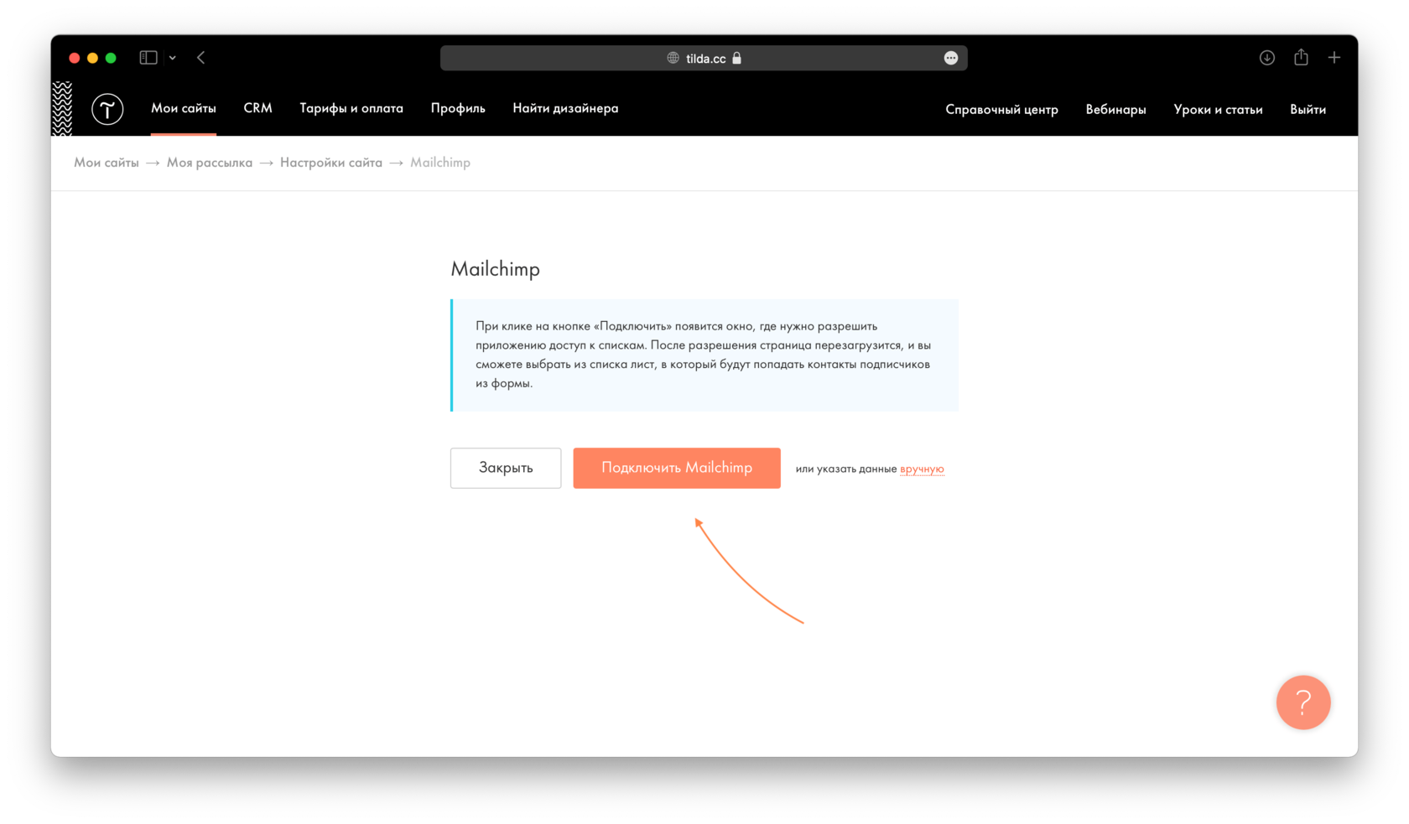Click the Mailchimp page heading
This screenshot has height=824, width=1409.
click(x=496, y=269)
